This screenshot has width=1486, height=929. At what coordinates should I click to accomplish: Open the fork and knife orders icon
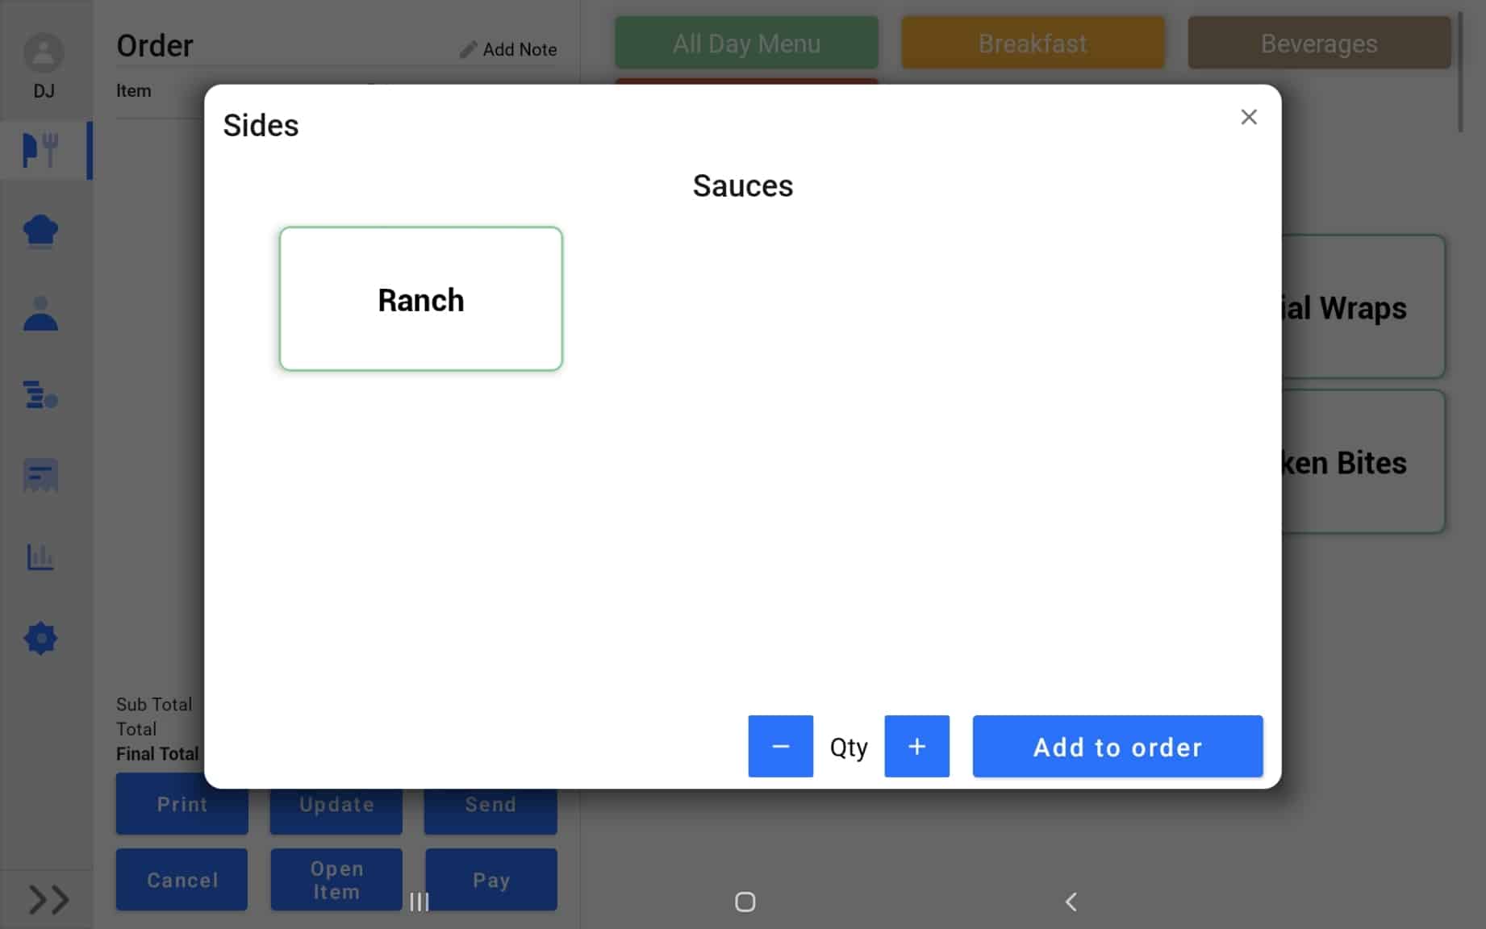(40, 150)
